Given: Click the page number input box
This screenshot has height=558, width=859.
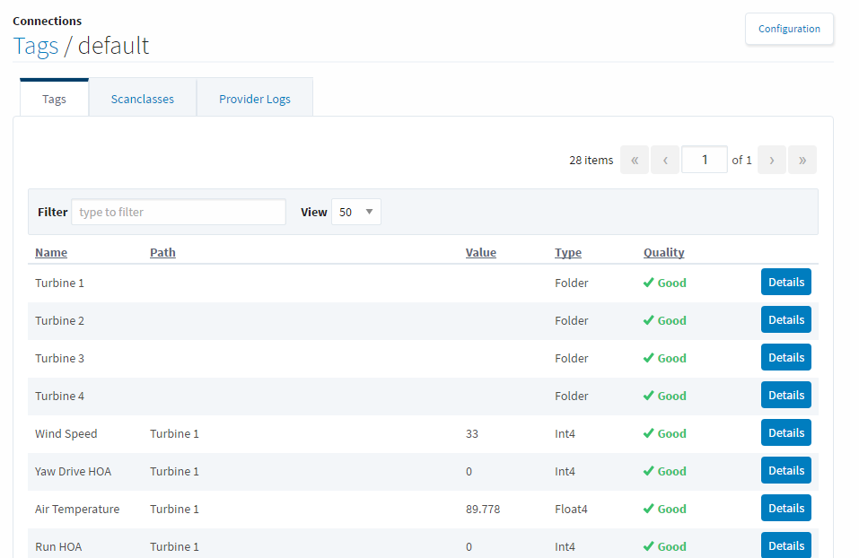Looking at the screenshot, I should pos(704,160).
